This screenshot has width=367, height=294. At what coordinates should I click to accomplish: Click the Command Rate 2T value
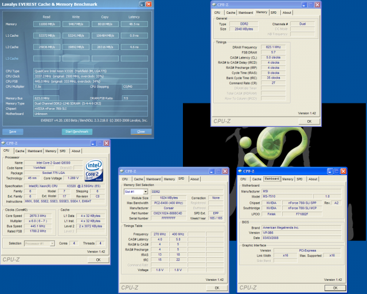pyautogui.click(x=273, y=83)
